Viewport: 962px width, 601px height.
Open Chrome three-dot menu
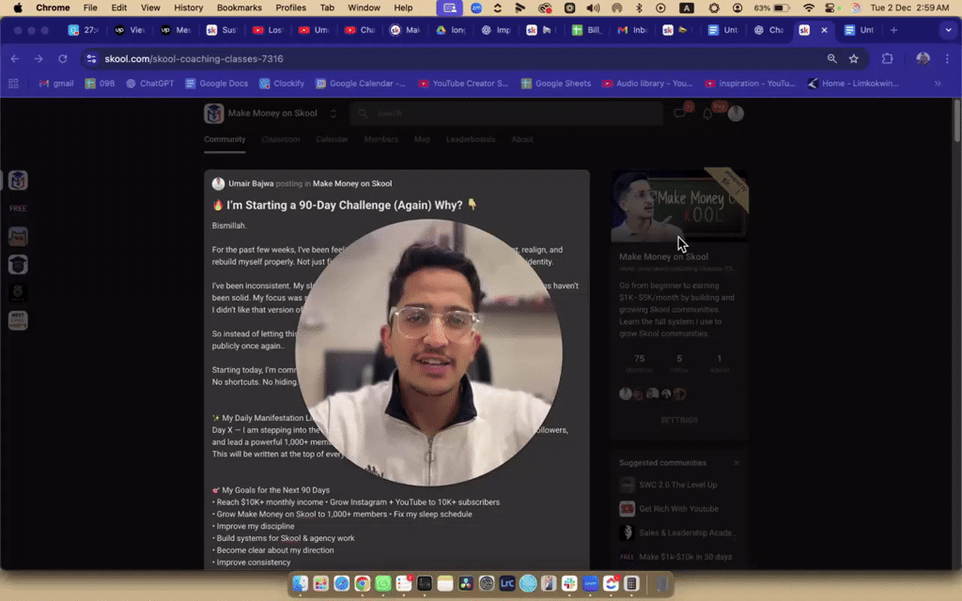coord(947,59)
